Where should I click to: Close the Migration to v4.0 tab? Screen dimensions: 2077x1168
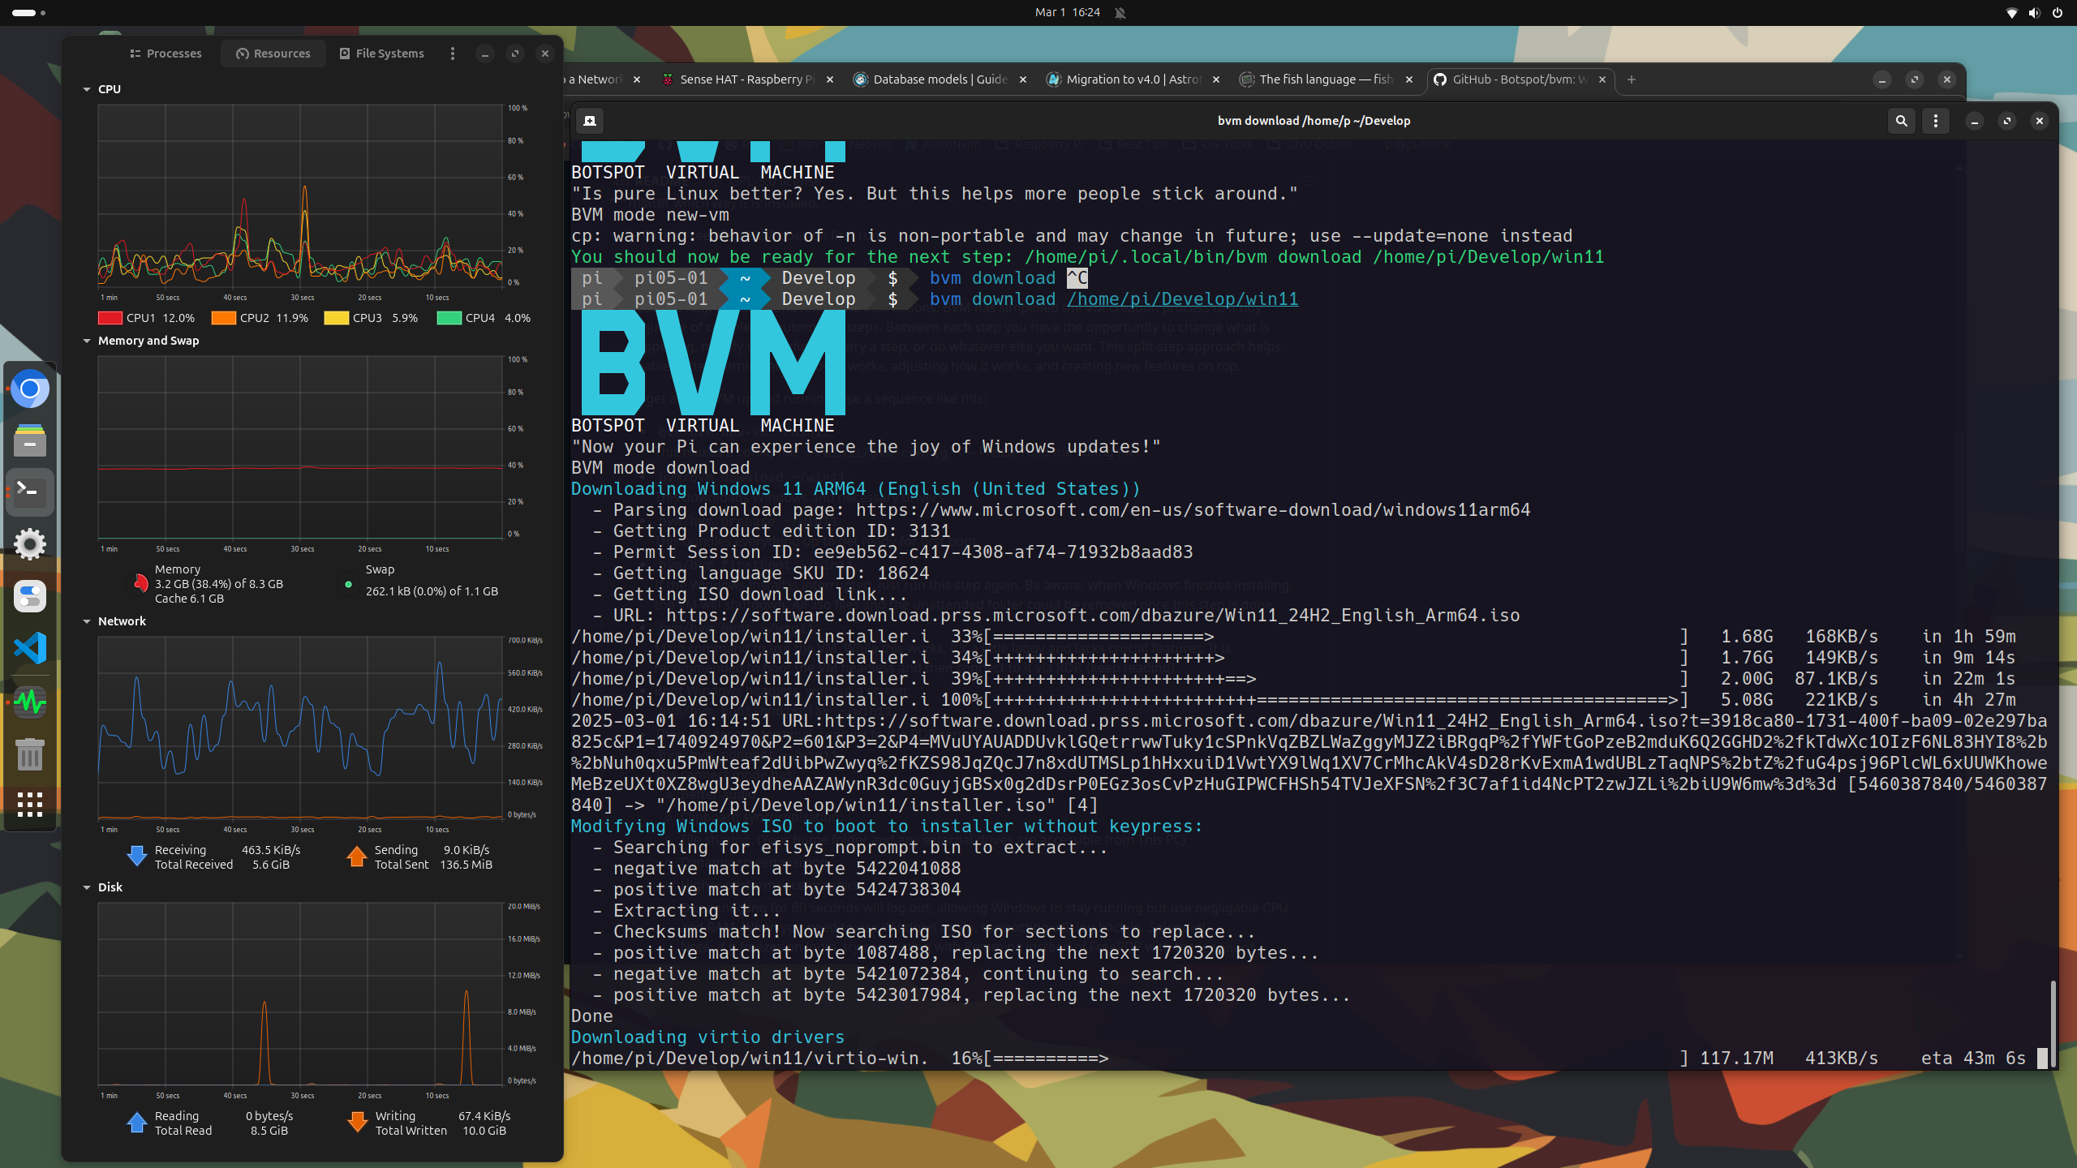(1216, 79)
